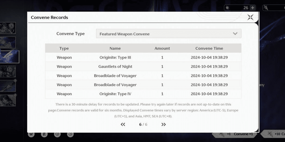Select the highlighted weapon banner thumbnail

9,57
